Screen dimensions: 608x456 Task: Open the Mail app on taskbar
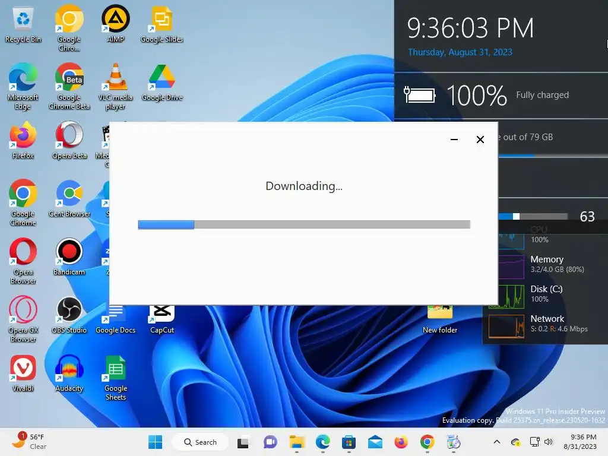(375, 442)
